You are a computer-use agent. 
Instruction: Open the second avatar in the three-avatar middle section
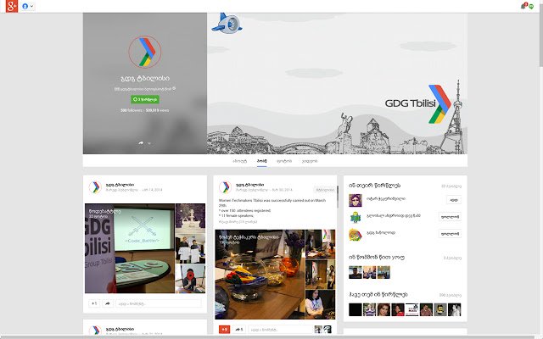click(x=370, y=272)
